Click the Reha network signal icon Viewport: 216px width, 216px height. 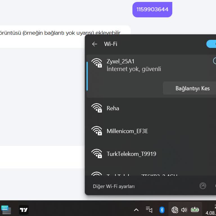click(x=97, y=108)
